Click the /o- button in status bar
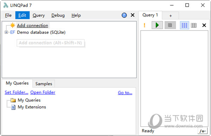The width and height of the screenshot is (211, 136). [203, 131]
